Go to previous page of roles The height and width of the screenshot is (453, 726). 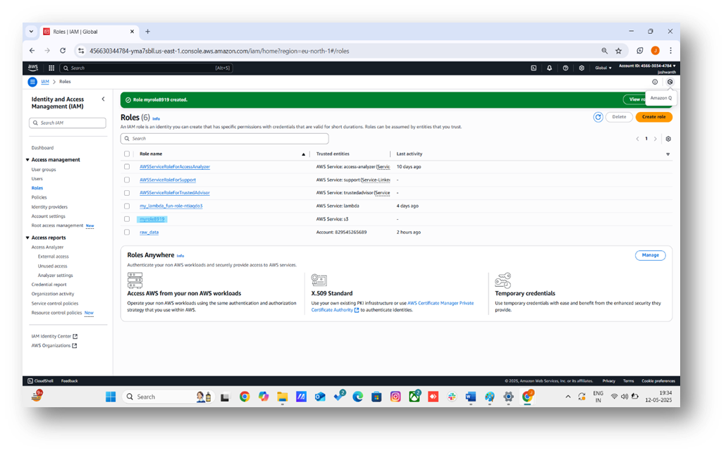[638, 139]
